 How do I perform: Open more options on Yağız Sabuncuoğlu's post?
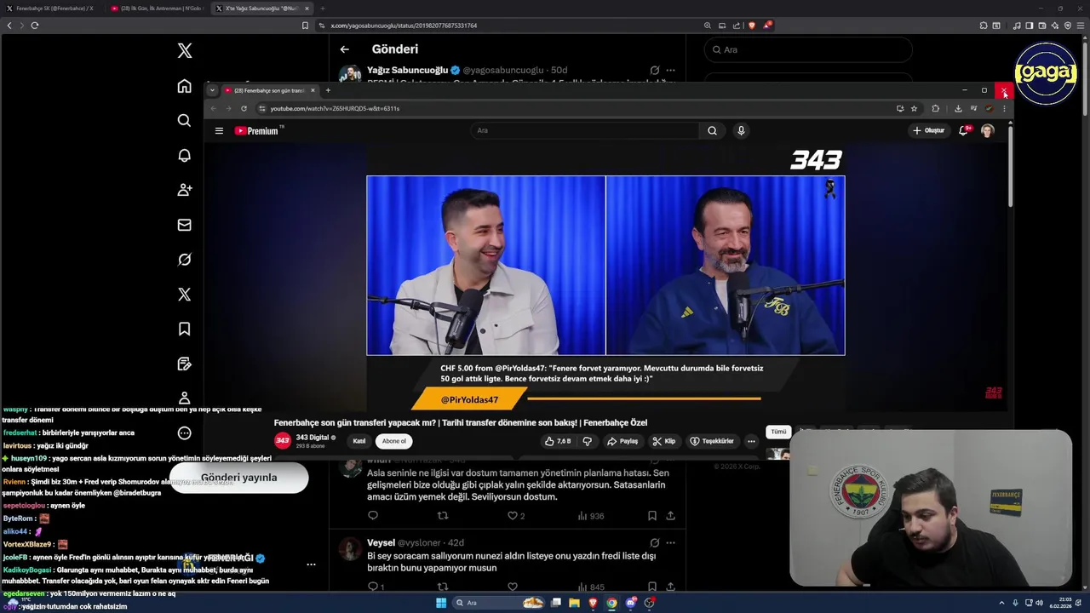pyautogui.click(x=670, y=70)
